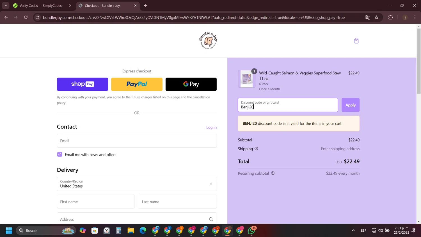Focus the Email input field
The width and height of the screenshot is (421, 237).
(x=137, y=141)
